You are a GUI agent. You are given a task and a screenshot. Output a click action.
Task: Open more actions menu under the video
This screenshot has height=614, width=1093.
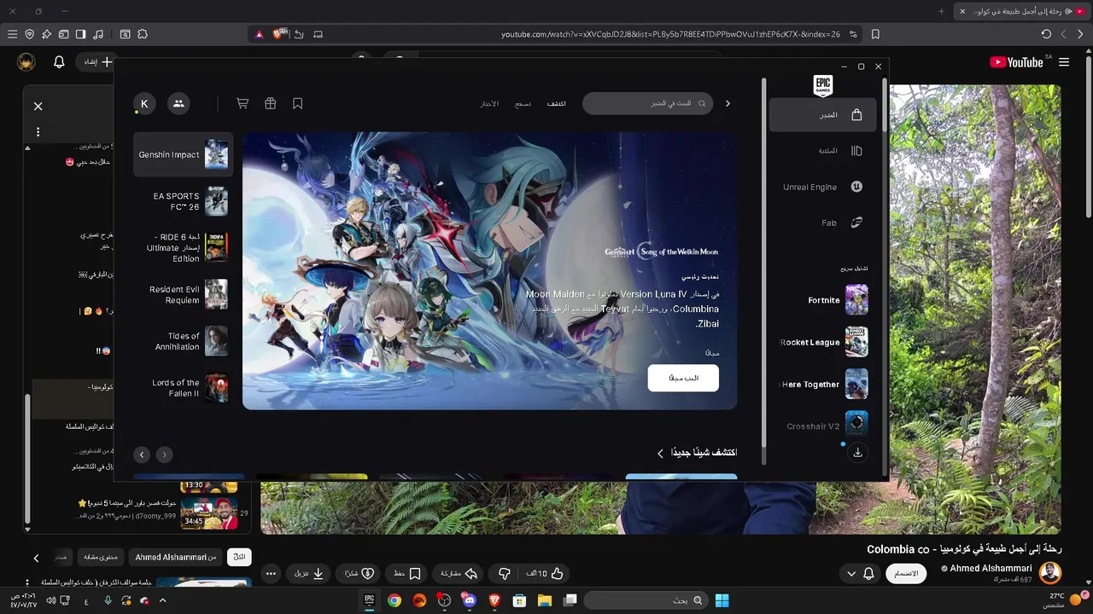pyautogui.click(x=271, y=574)
